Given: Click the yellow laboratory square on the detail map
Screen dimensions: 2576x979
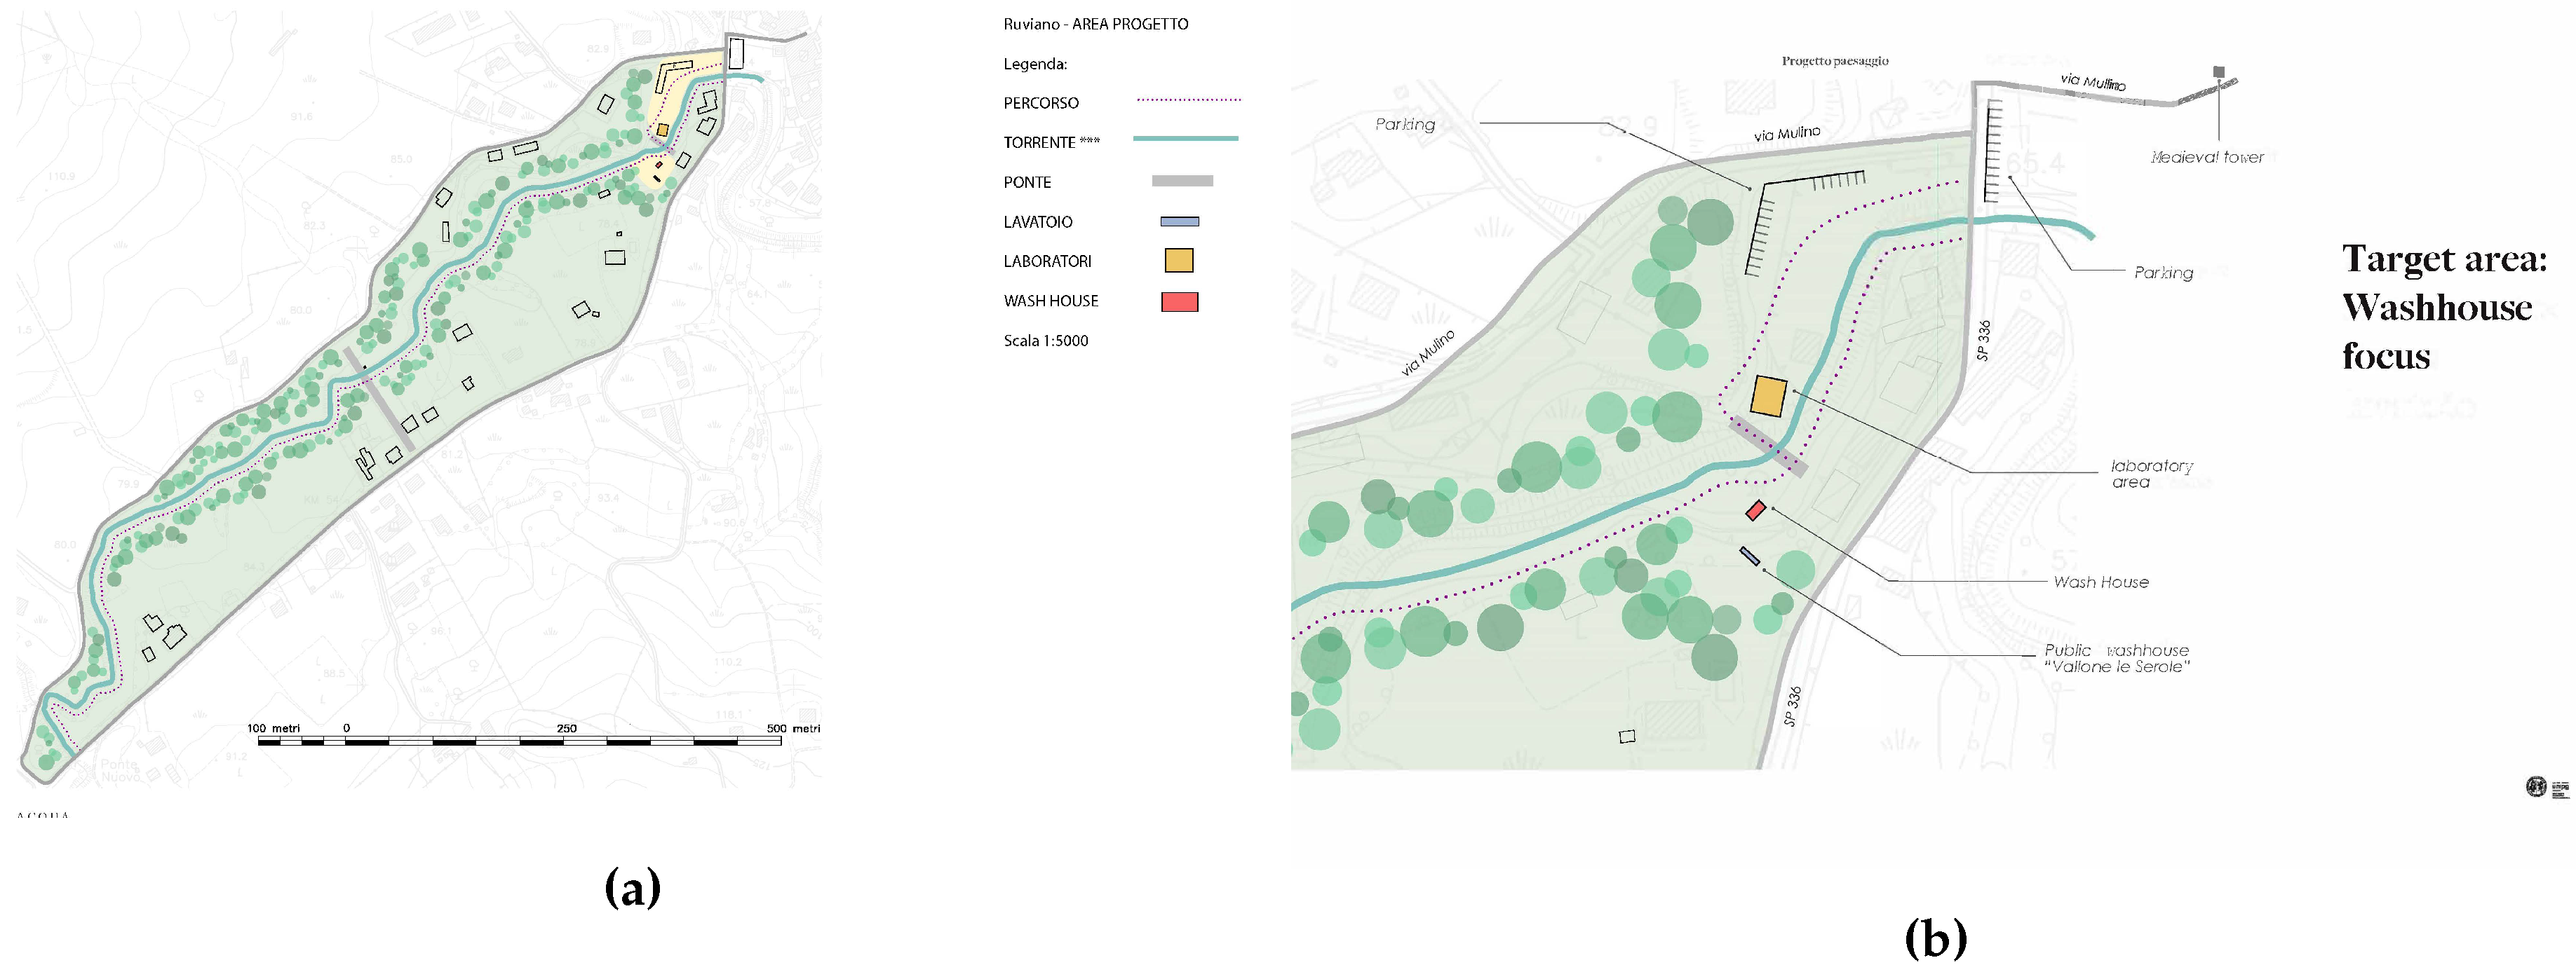Looking at the screenshot, I should pos(1768,397).
